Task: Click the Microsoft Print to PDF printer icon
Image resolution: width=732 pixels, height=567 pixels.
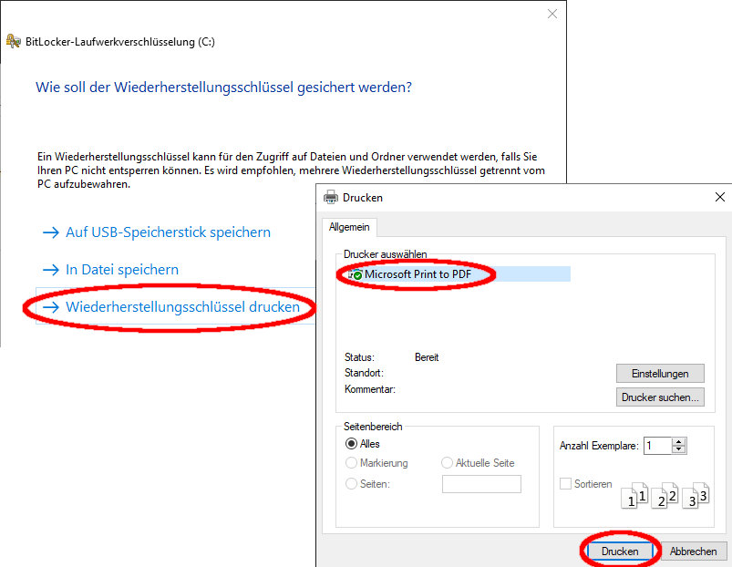Action: click(356, 274)
